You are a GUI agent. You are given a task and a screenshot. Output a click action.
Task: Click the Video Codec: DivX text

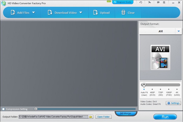[149, 102]
